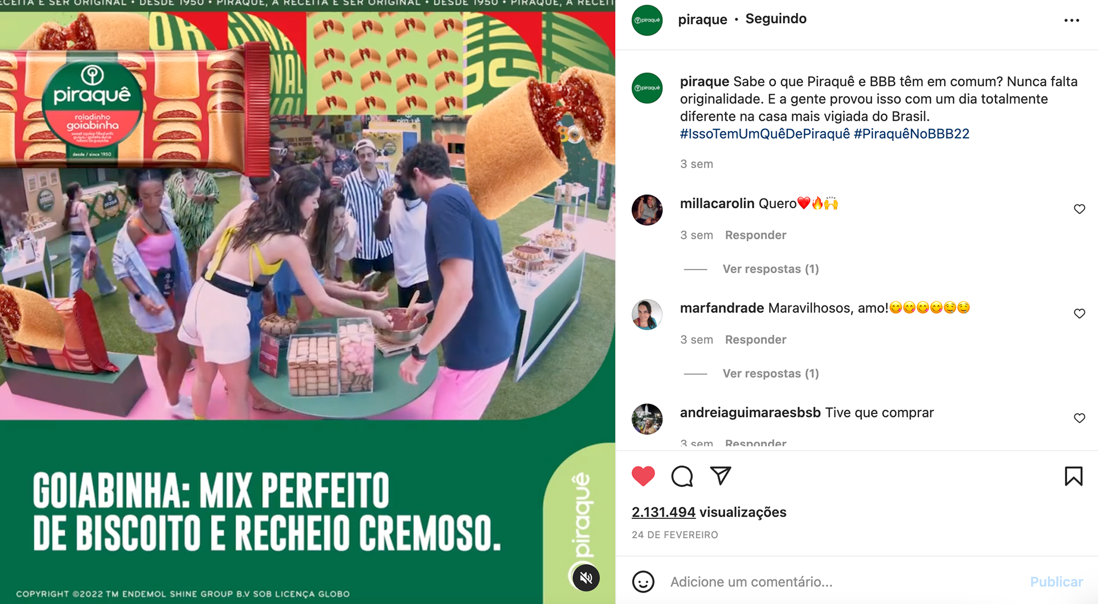Image resolution: width=1098 pixels, height=604 pixels.
Task: Open emoji picker smiley icon
Action: (643, 582)
